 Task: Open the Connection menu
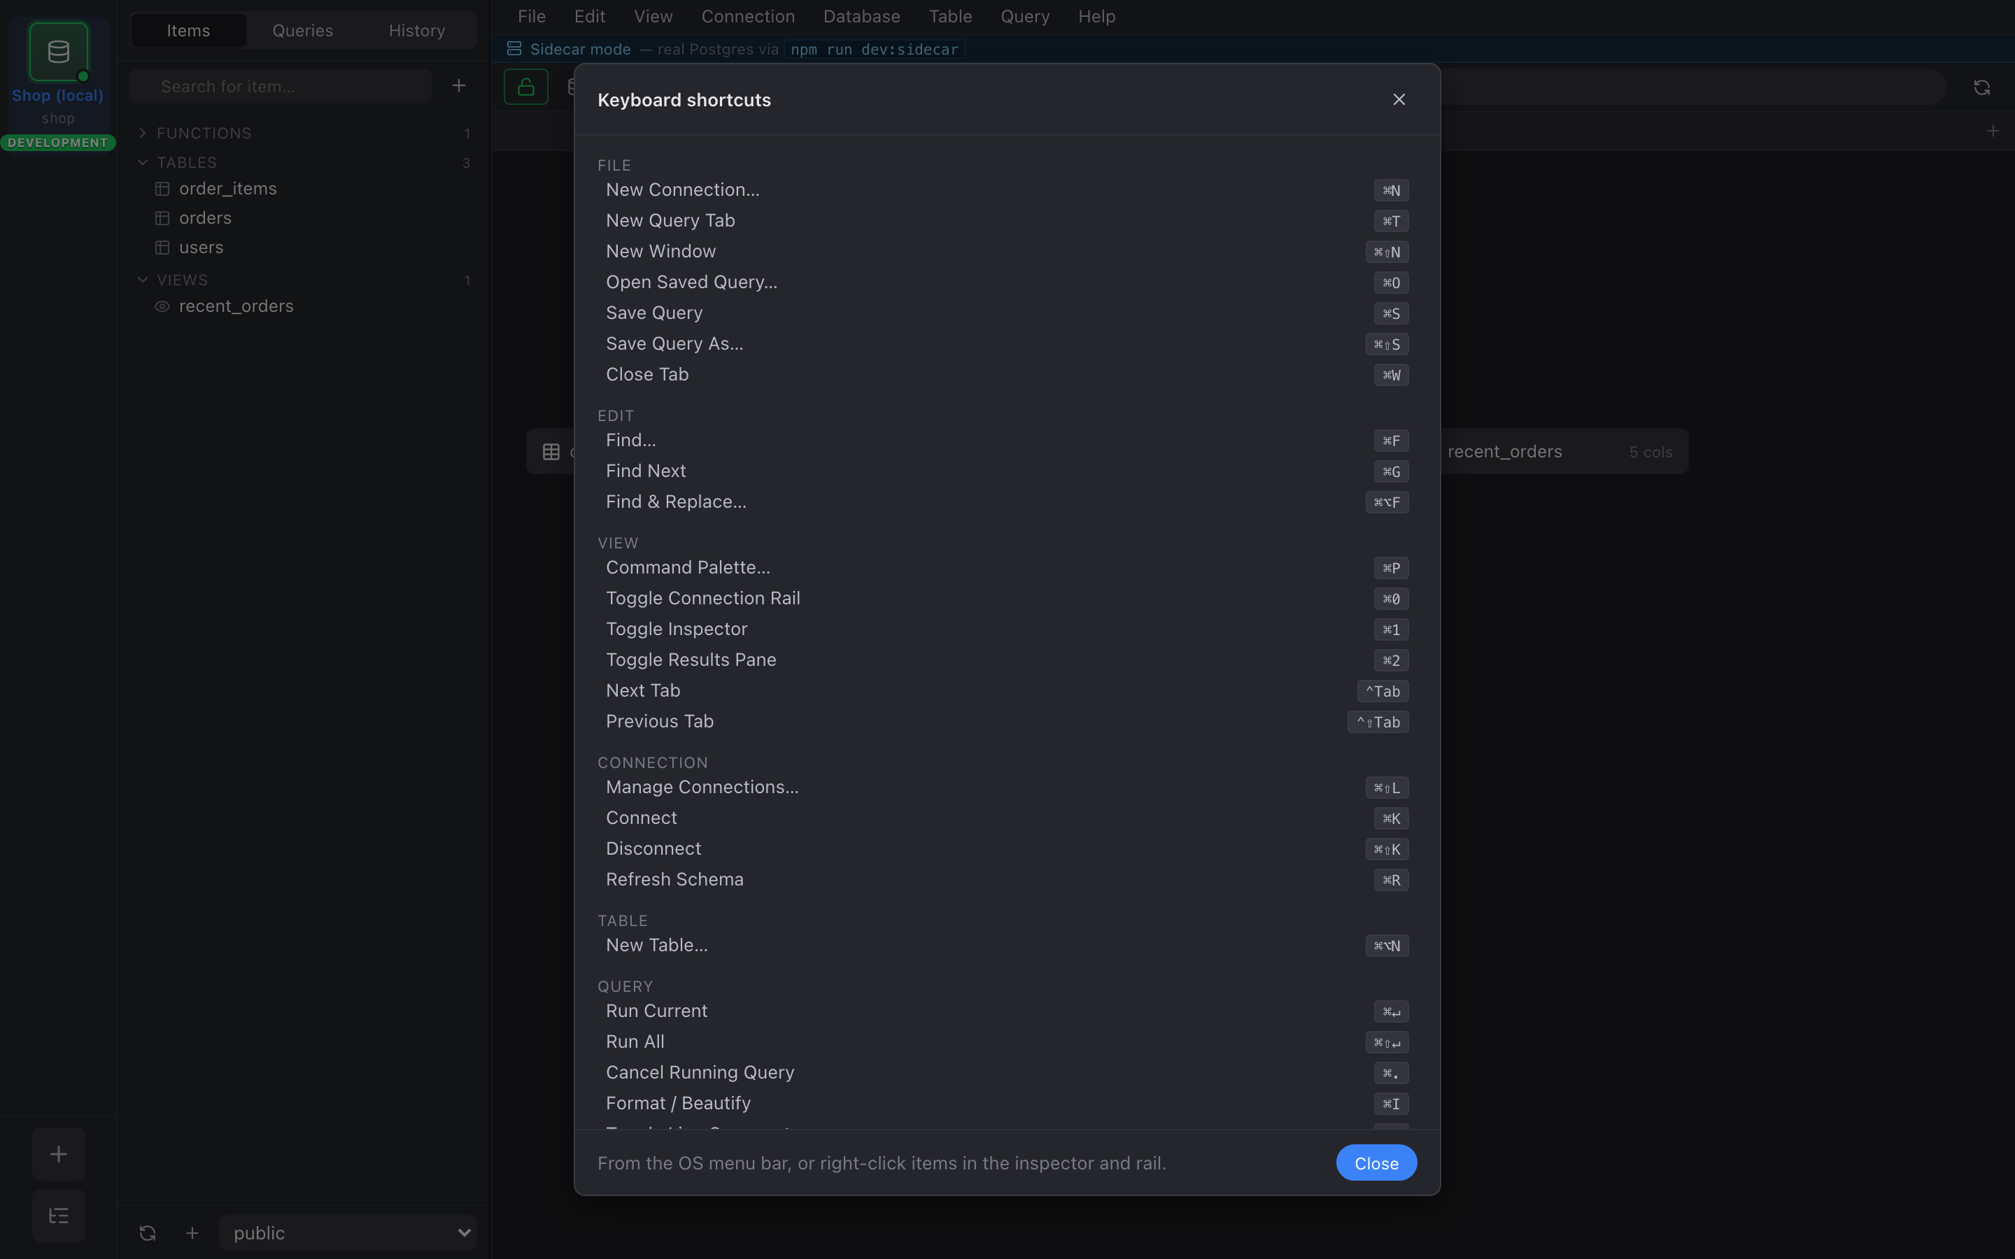(x=748, y=17)
